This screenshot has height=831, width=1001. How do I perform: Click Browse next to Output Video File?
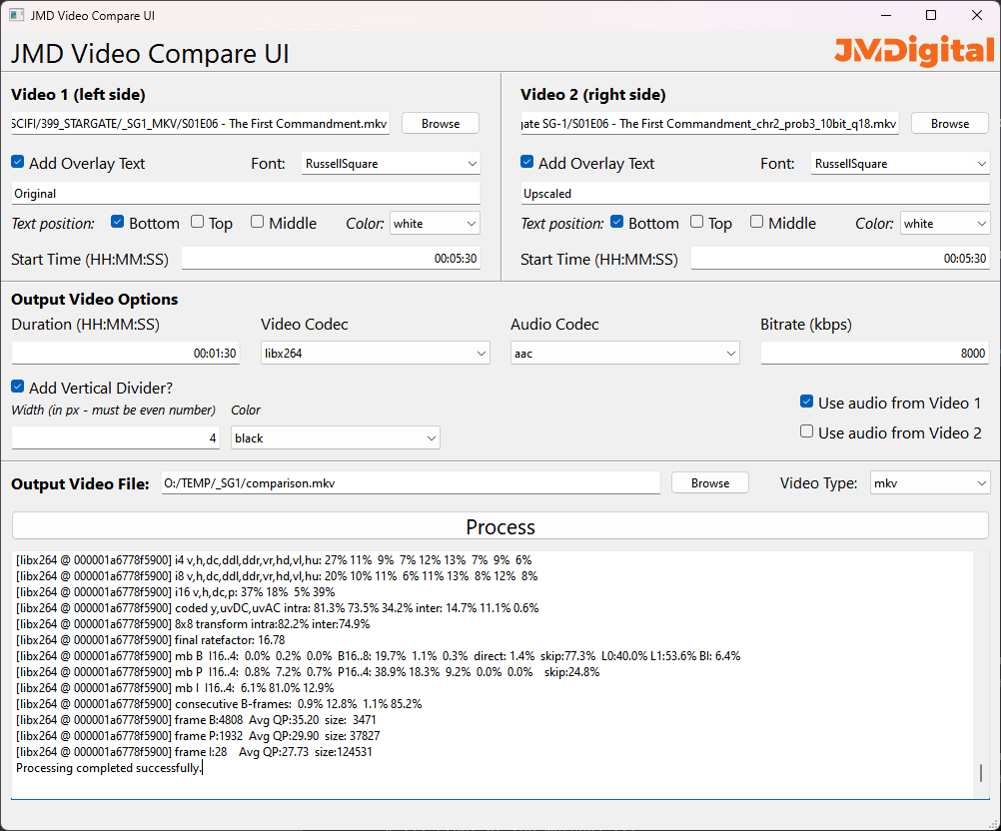pos(709,481)
